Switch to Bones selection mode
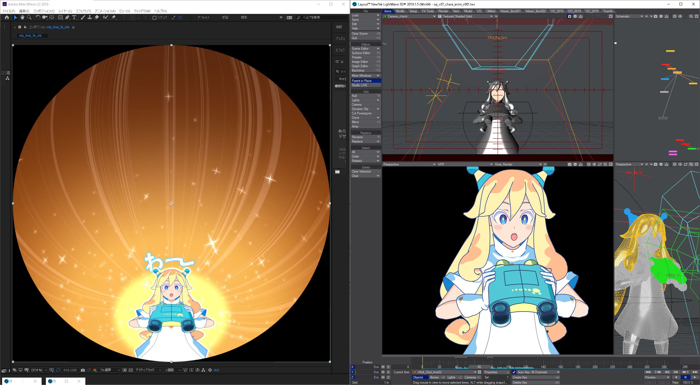Screen dimensions: 700x385 coord(437,377)
